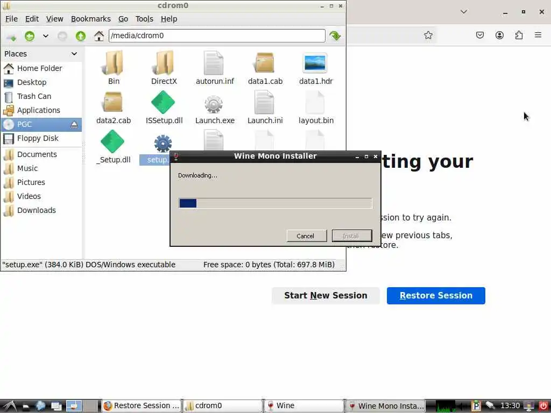The image size is (551, 413).
Task: Eject the PGC disc
Action: tap(74, 124)
